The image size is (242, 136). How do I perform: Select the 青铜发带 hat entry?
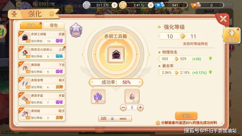[x=42, y=83]
